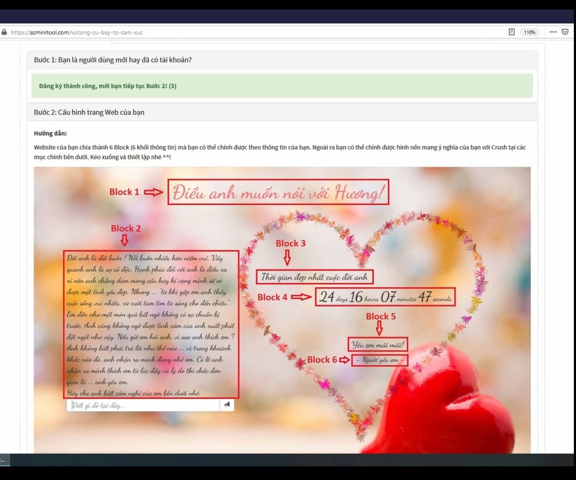Reset the 110% zoom level badge
The image size is (576, 480).
530,33
